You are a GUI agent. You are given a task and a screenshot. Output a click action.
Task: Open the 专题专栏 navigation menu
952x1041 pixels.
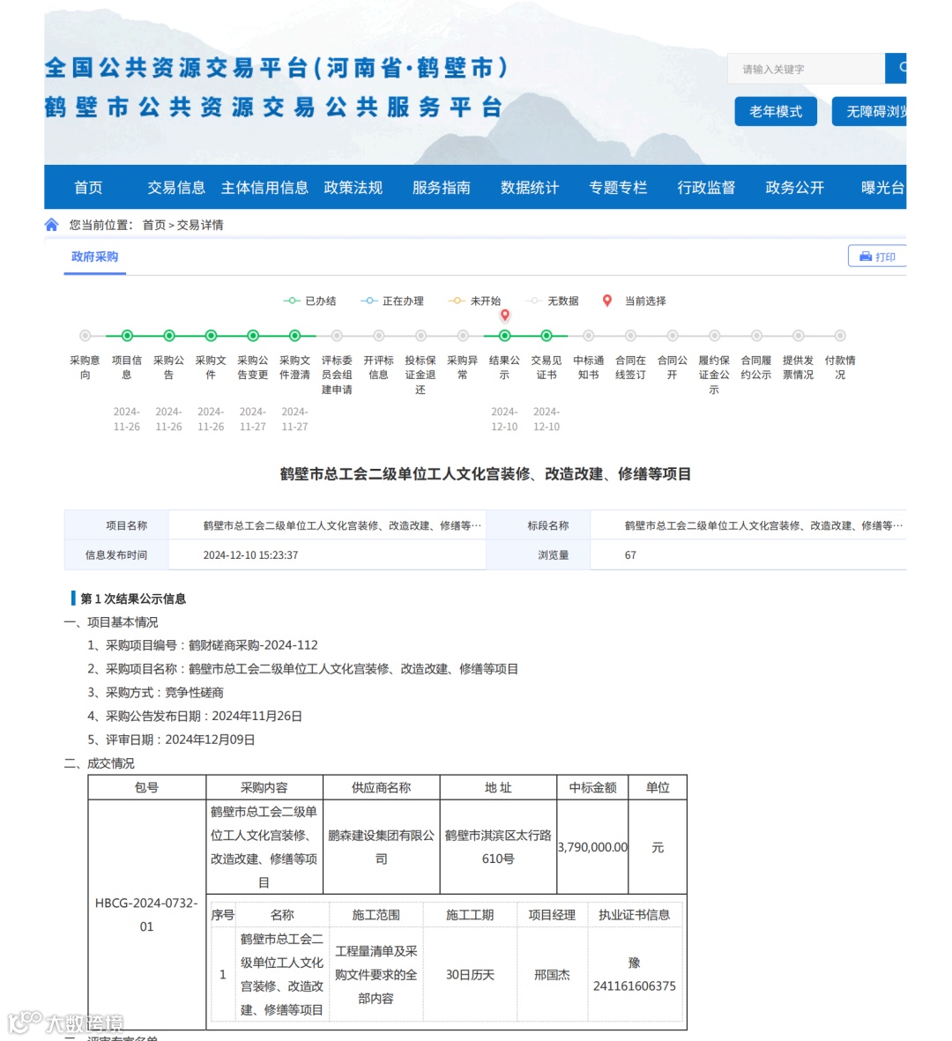point(618,187)
